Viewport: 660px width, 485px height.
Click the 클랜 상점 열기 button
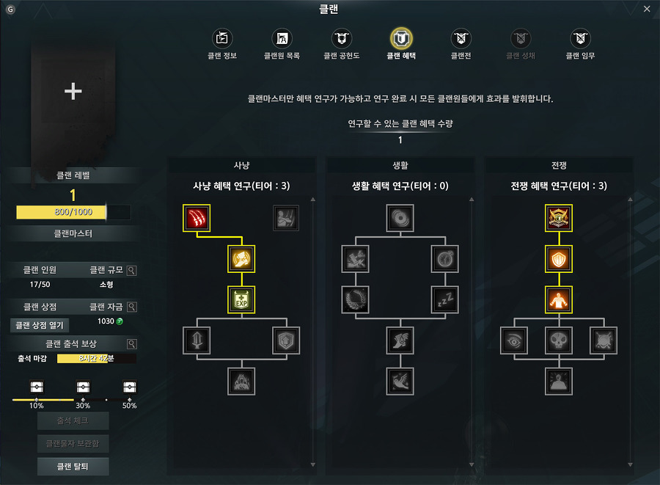(40, 325)
